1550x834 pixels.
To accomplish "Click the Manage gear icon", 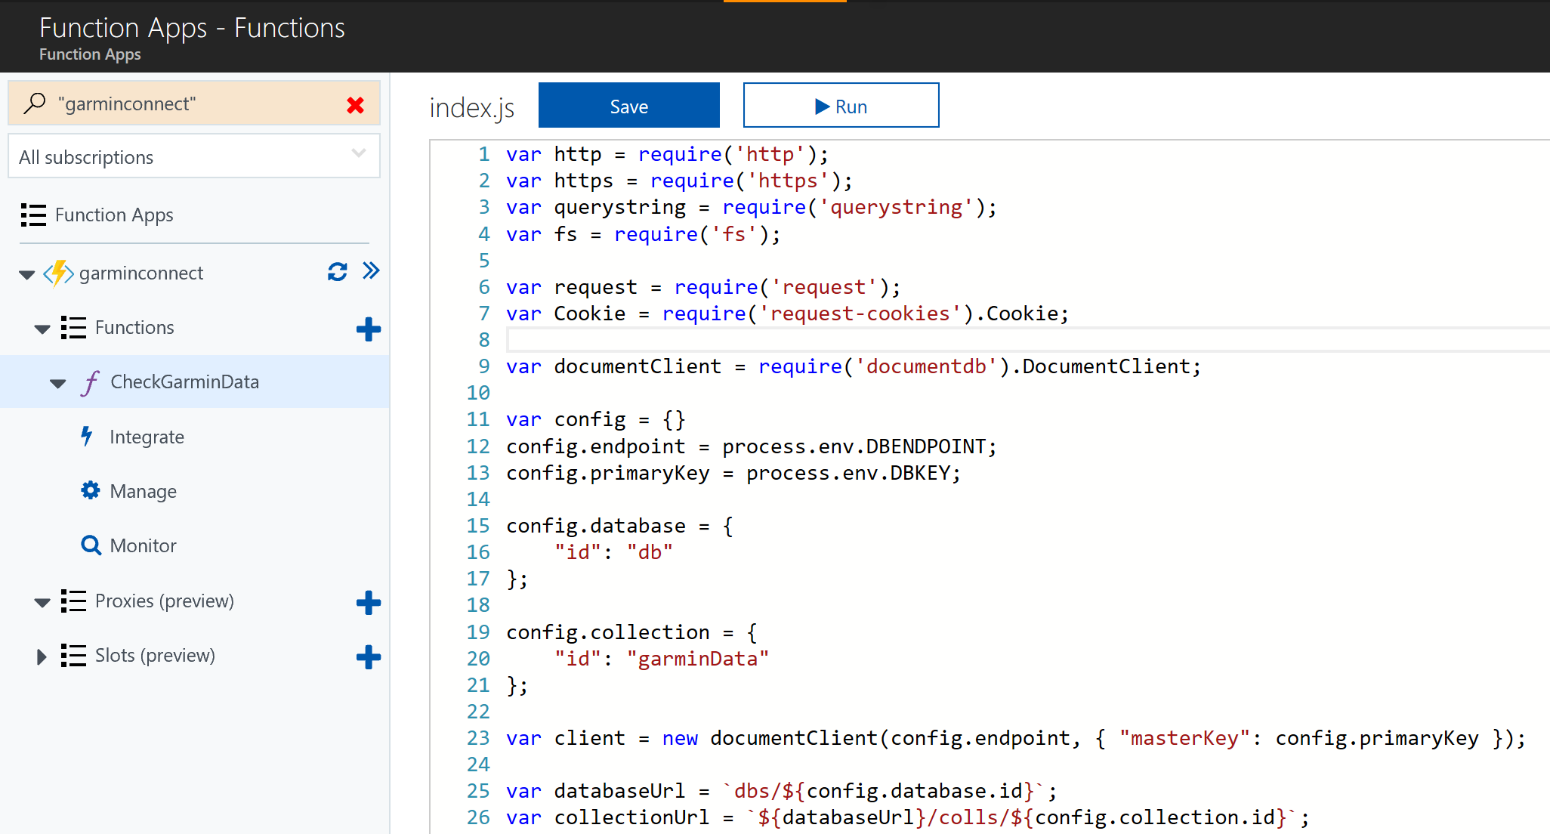I will click(x=90, y=490).
